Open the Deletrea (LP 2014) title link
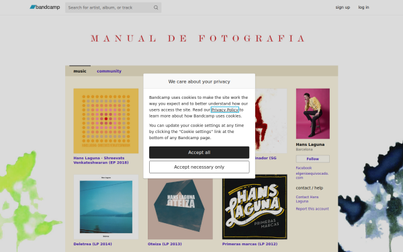 93,244
